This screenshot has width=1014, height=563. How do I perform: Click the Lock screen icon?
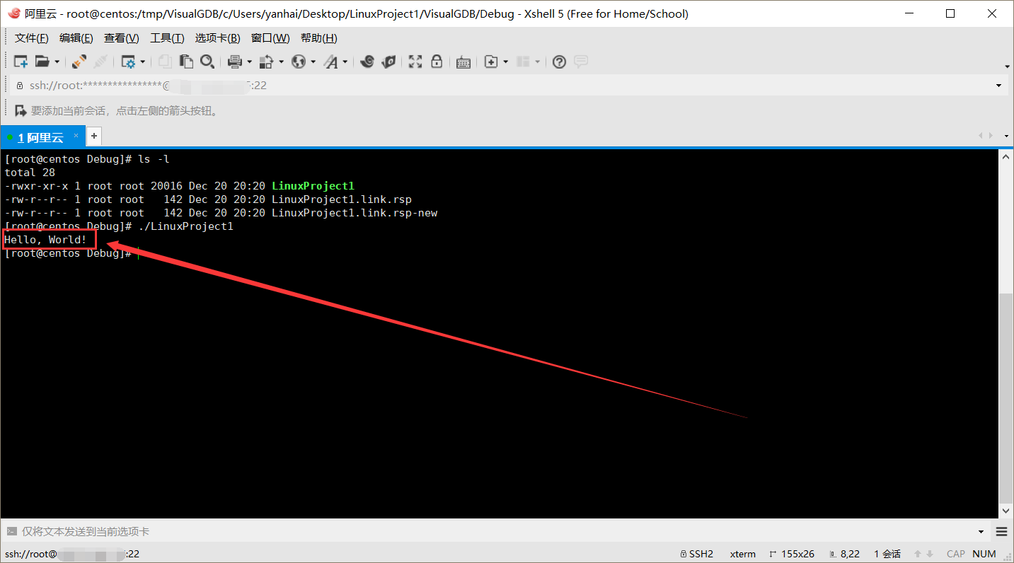tap(437, 62)
